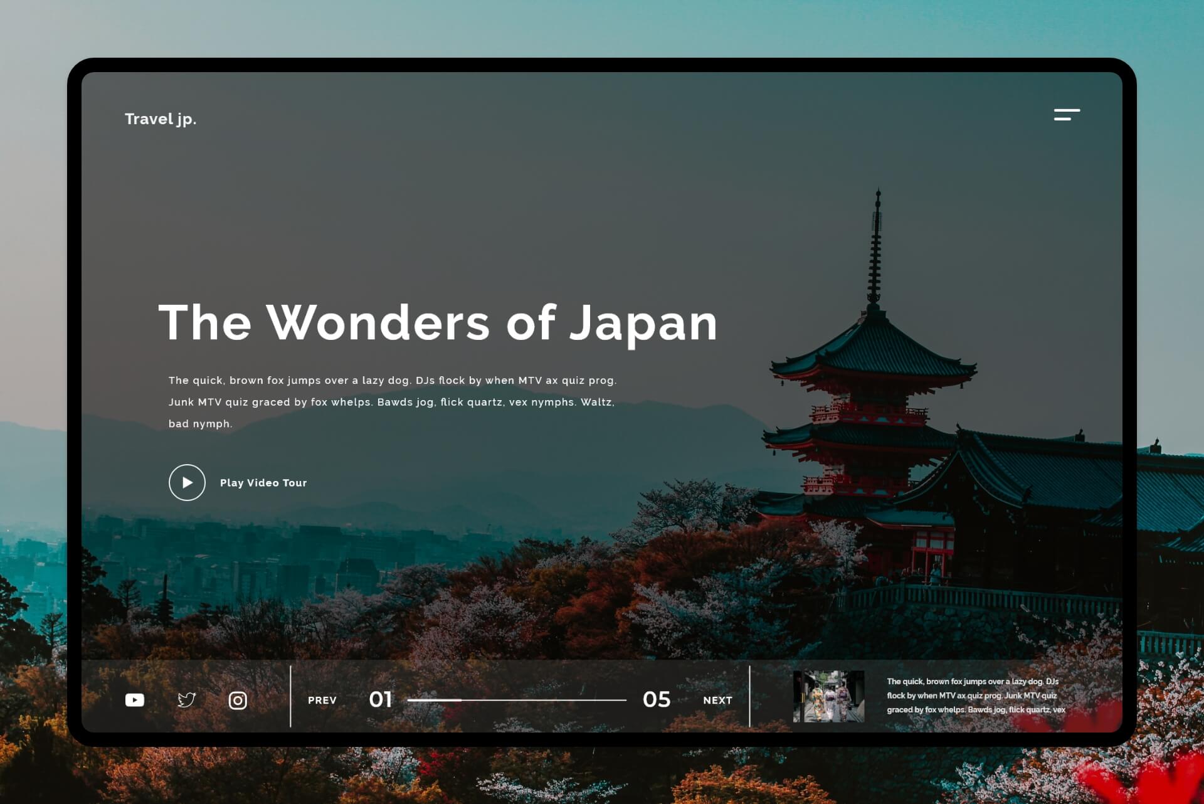Select last slide number 05
The width and height of the screenshot is (1204, 804).
[657, 700]
